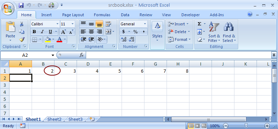Viewport: 278px width, 129px height.
Task: Toggle Italic formatting
Action: pyautogui.click(x=42, y=32)
